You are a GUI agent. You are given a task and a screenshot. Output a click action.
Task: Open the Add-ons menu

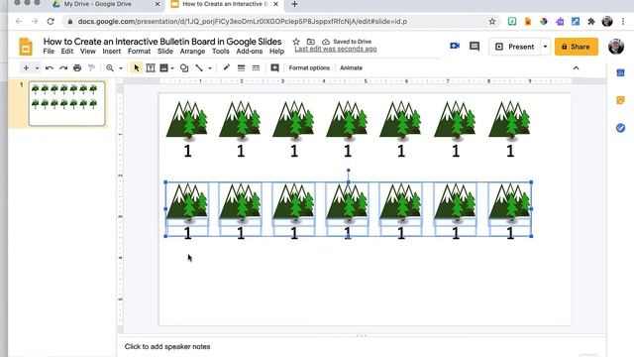pos(250,52)
